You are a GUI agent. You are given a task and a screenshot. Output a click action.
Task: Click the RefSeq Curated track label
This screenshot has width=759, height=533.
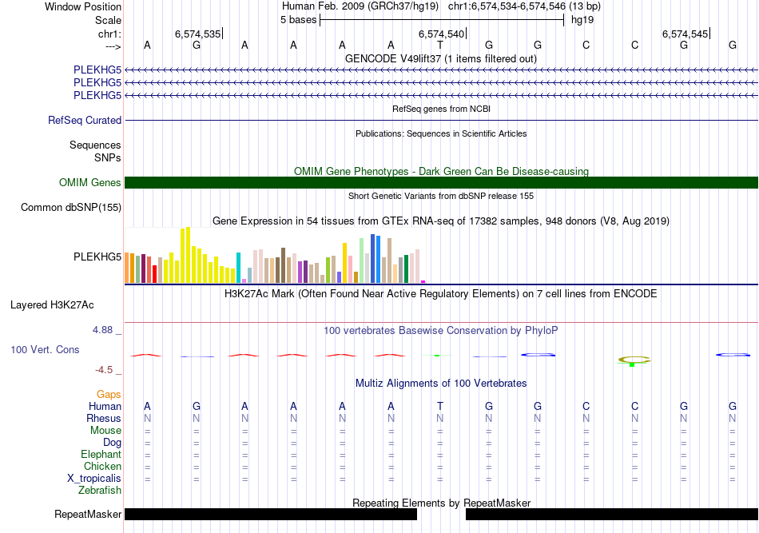coord(84,120)
